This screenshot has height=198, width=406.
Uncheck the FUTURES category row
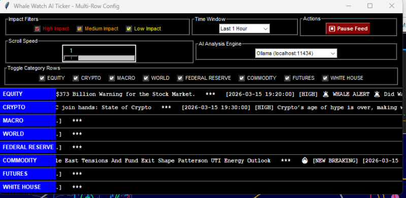tap(287, 78)
